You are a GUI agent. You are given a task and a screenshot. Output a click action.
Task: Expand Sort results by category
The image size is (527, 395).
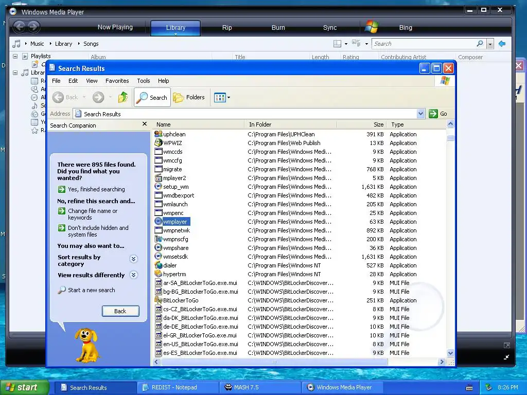[x=133, y=259]
